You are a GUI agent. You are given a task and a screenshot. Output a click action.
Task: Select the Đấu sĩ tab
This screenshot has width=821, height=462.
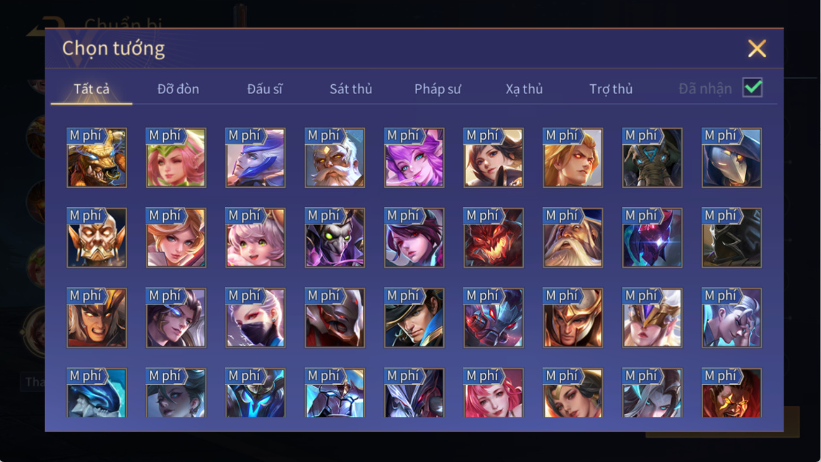point(264,89)
